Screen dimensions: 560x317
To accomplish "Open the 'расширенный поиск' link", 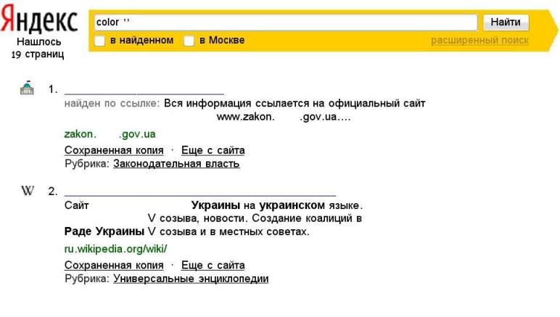I will click(479, 41).
